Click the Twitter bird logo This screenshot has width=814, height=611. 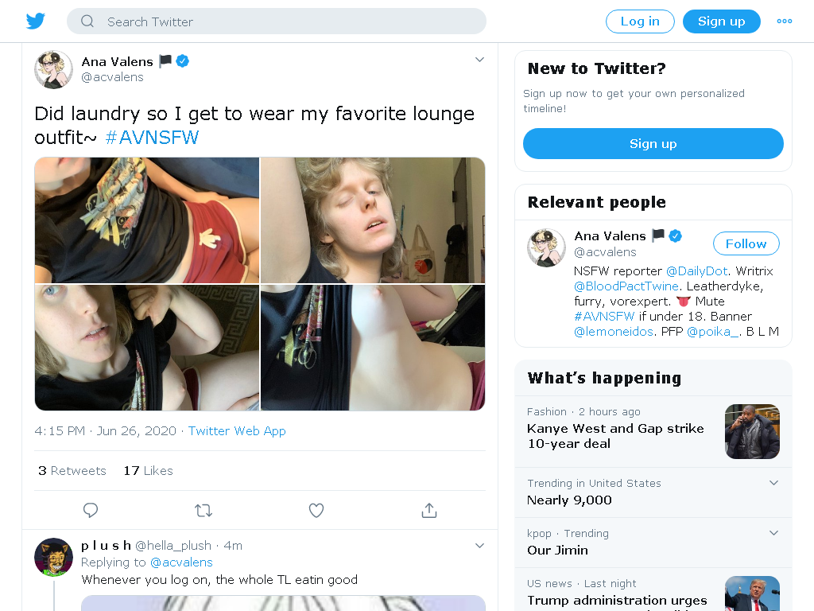tap(36, 21)
